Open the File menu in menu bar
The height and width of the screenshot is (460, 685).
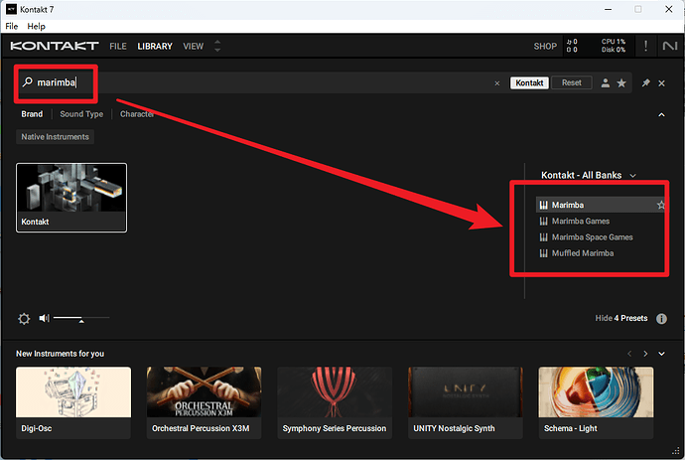click(12, 26)
